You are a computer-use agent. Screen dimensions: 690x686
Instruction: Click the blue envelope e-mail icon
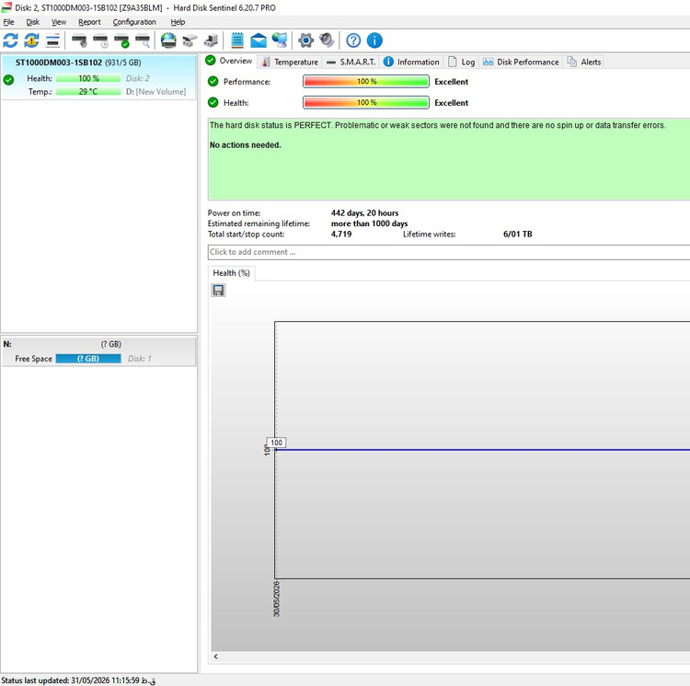[259, 40]
